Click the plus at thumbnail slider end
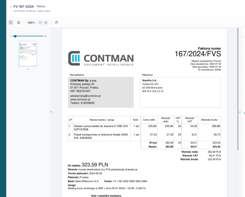Viewport: 245px width, 197px height. click(x=46, y=36)
